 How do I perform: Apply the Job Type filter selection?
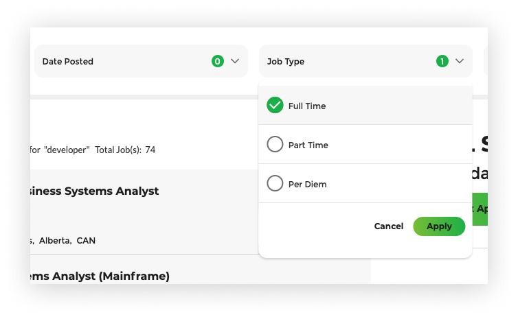coord(439,226)
